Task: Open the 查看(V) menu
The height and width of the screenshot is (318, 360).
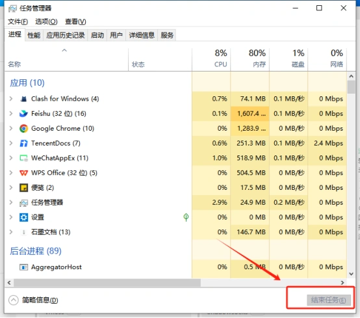Action: click(75, 21)
